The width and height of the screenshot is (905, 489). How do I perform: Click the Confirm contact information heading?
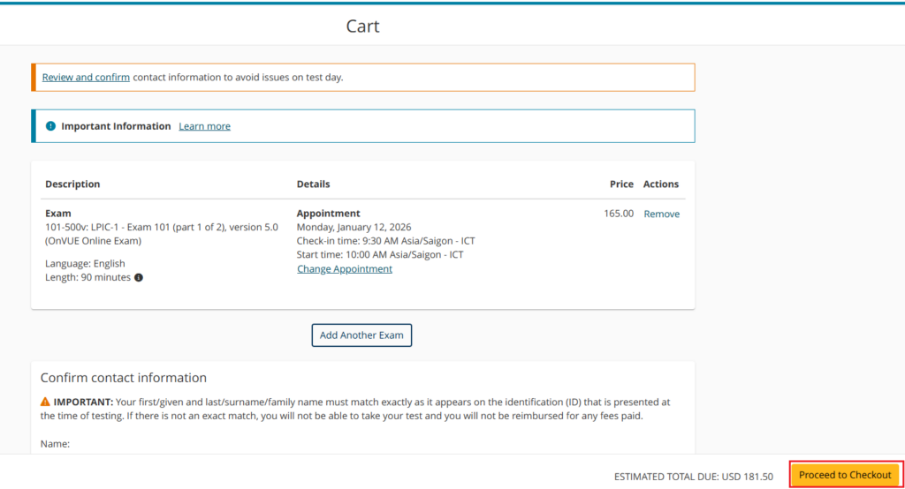coord(124,378)
